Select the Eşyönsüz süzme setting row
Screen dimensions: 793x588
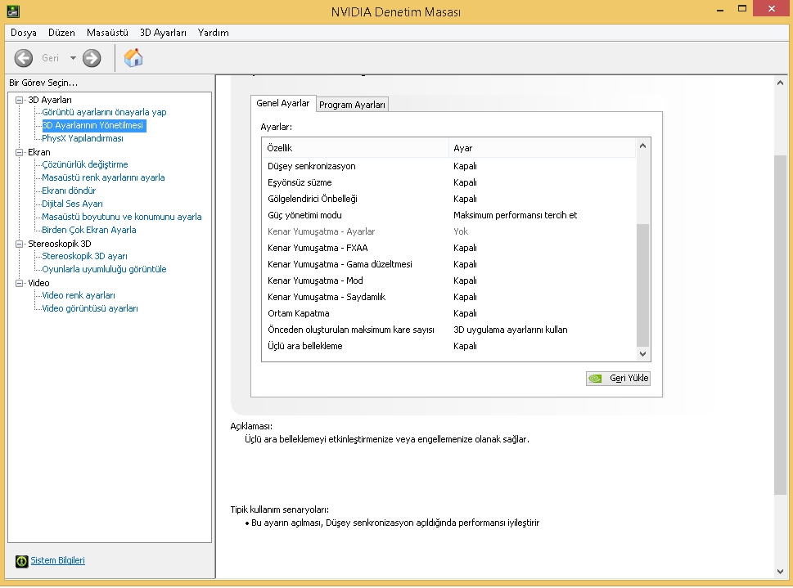tap(449, 182)
